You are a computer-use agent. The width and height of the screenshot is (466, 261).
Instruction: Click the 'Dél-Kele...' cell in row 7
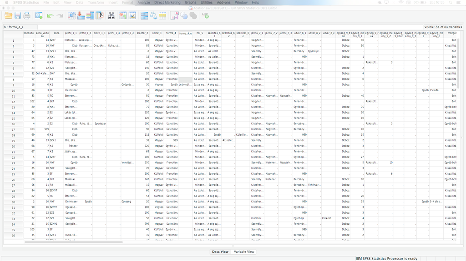tap(42, 74)
